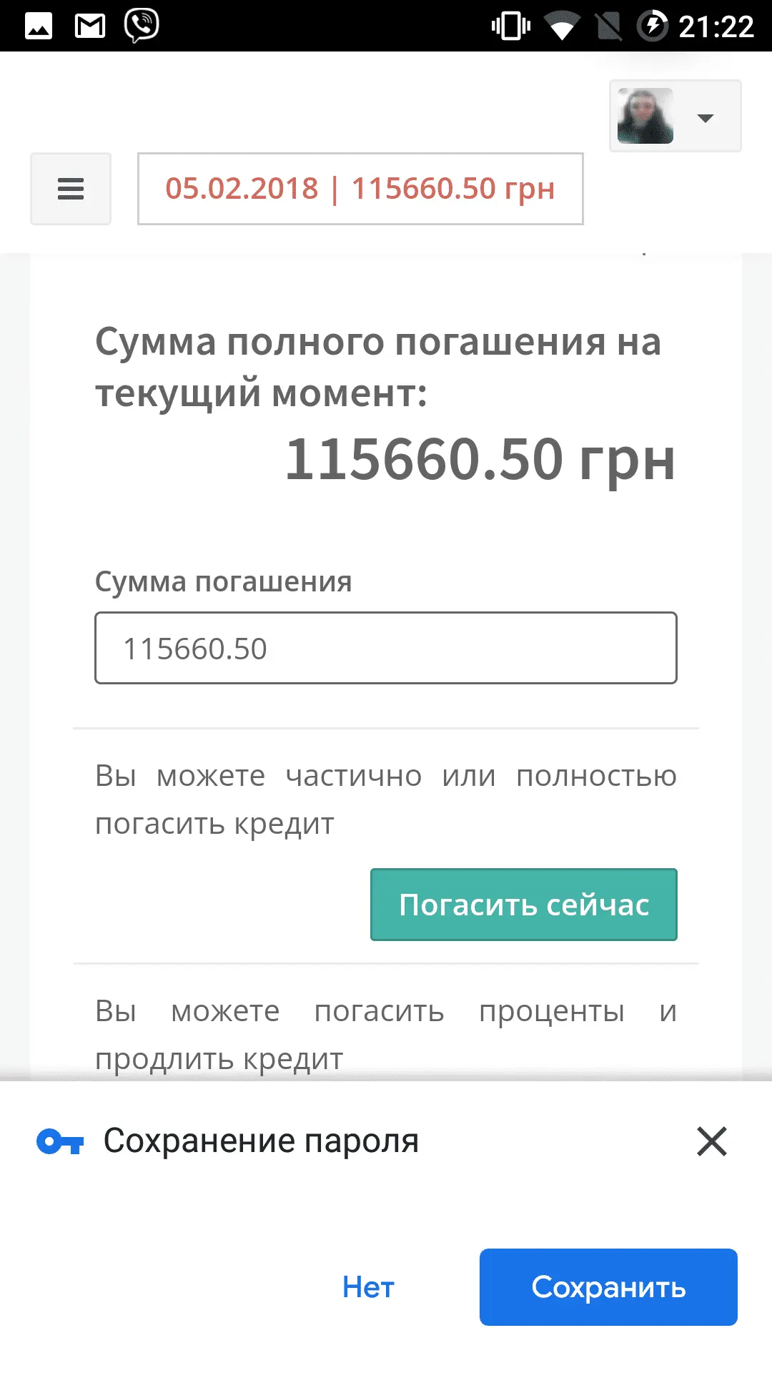Tap the user avatar photo
This screenshot has height=1373, width=772.
(x=645, y=116)
